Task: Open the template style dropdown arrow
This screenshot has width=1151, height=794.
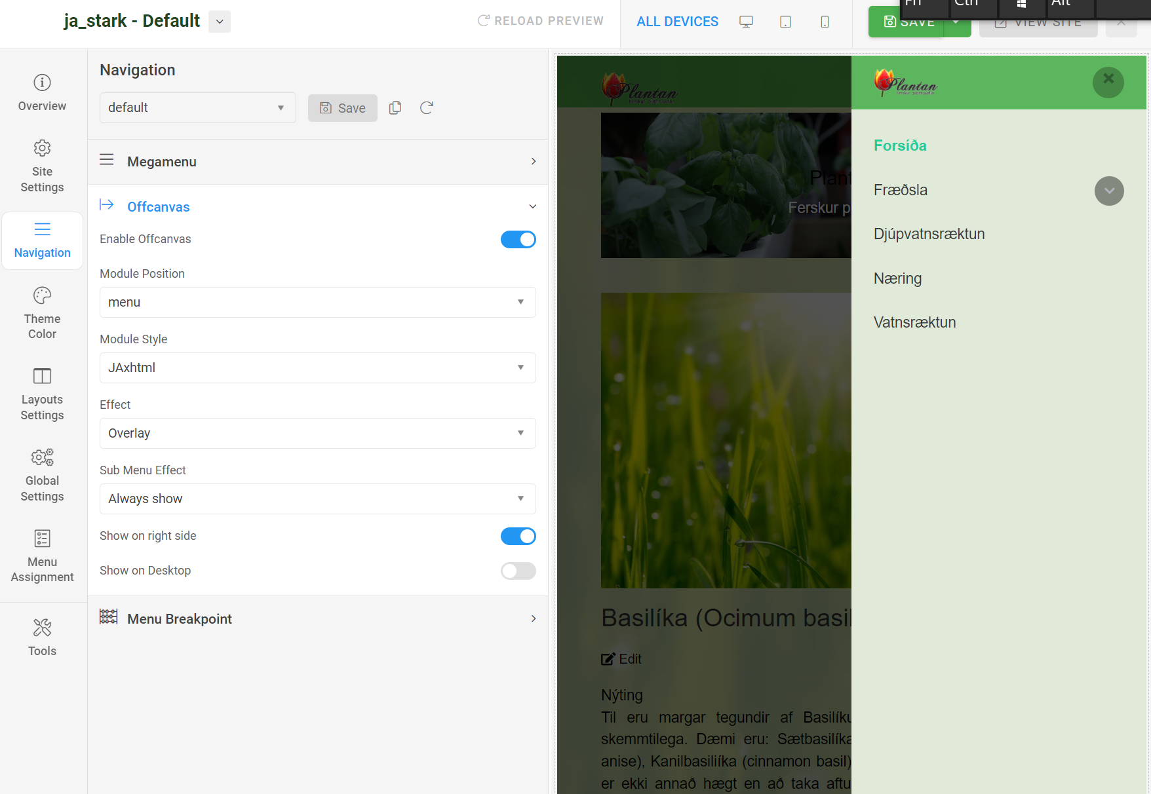Action: point(220,22)
